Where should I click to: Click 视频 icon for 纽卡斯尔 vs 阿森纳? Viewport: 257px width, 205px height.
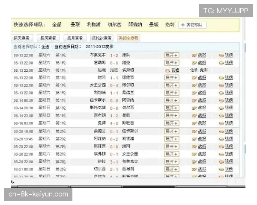click(x=221, y=101)
